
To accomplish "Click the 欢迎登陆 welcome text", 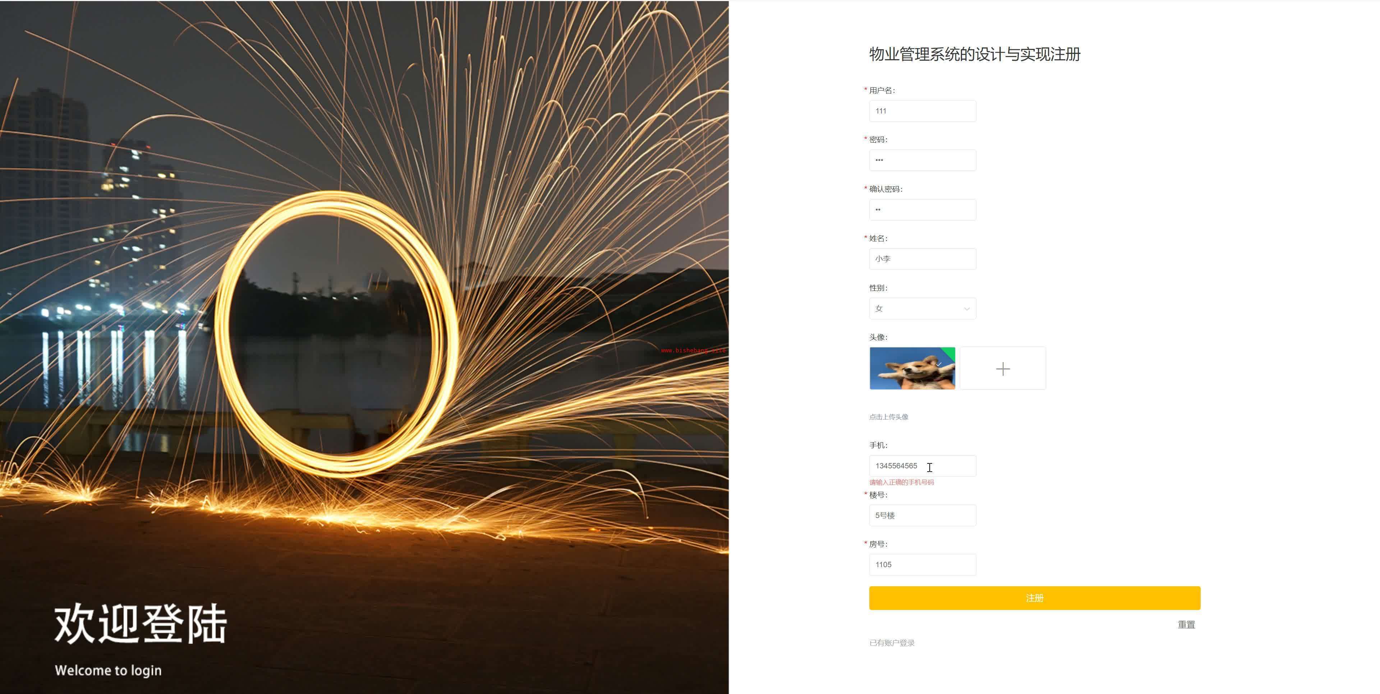I will click(x=141, y=623).
